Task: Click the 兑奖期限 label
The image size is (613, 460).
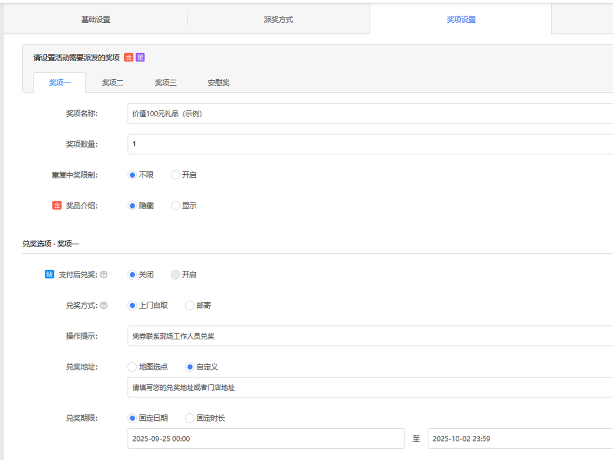Action: pos(82,418)
